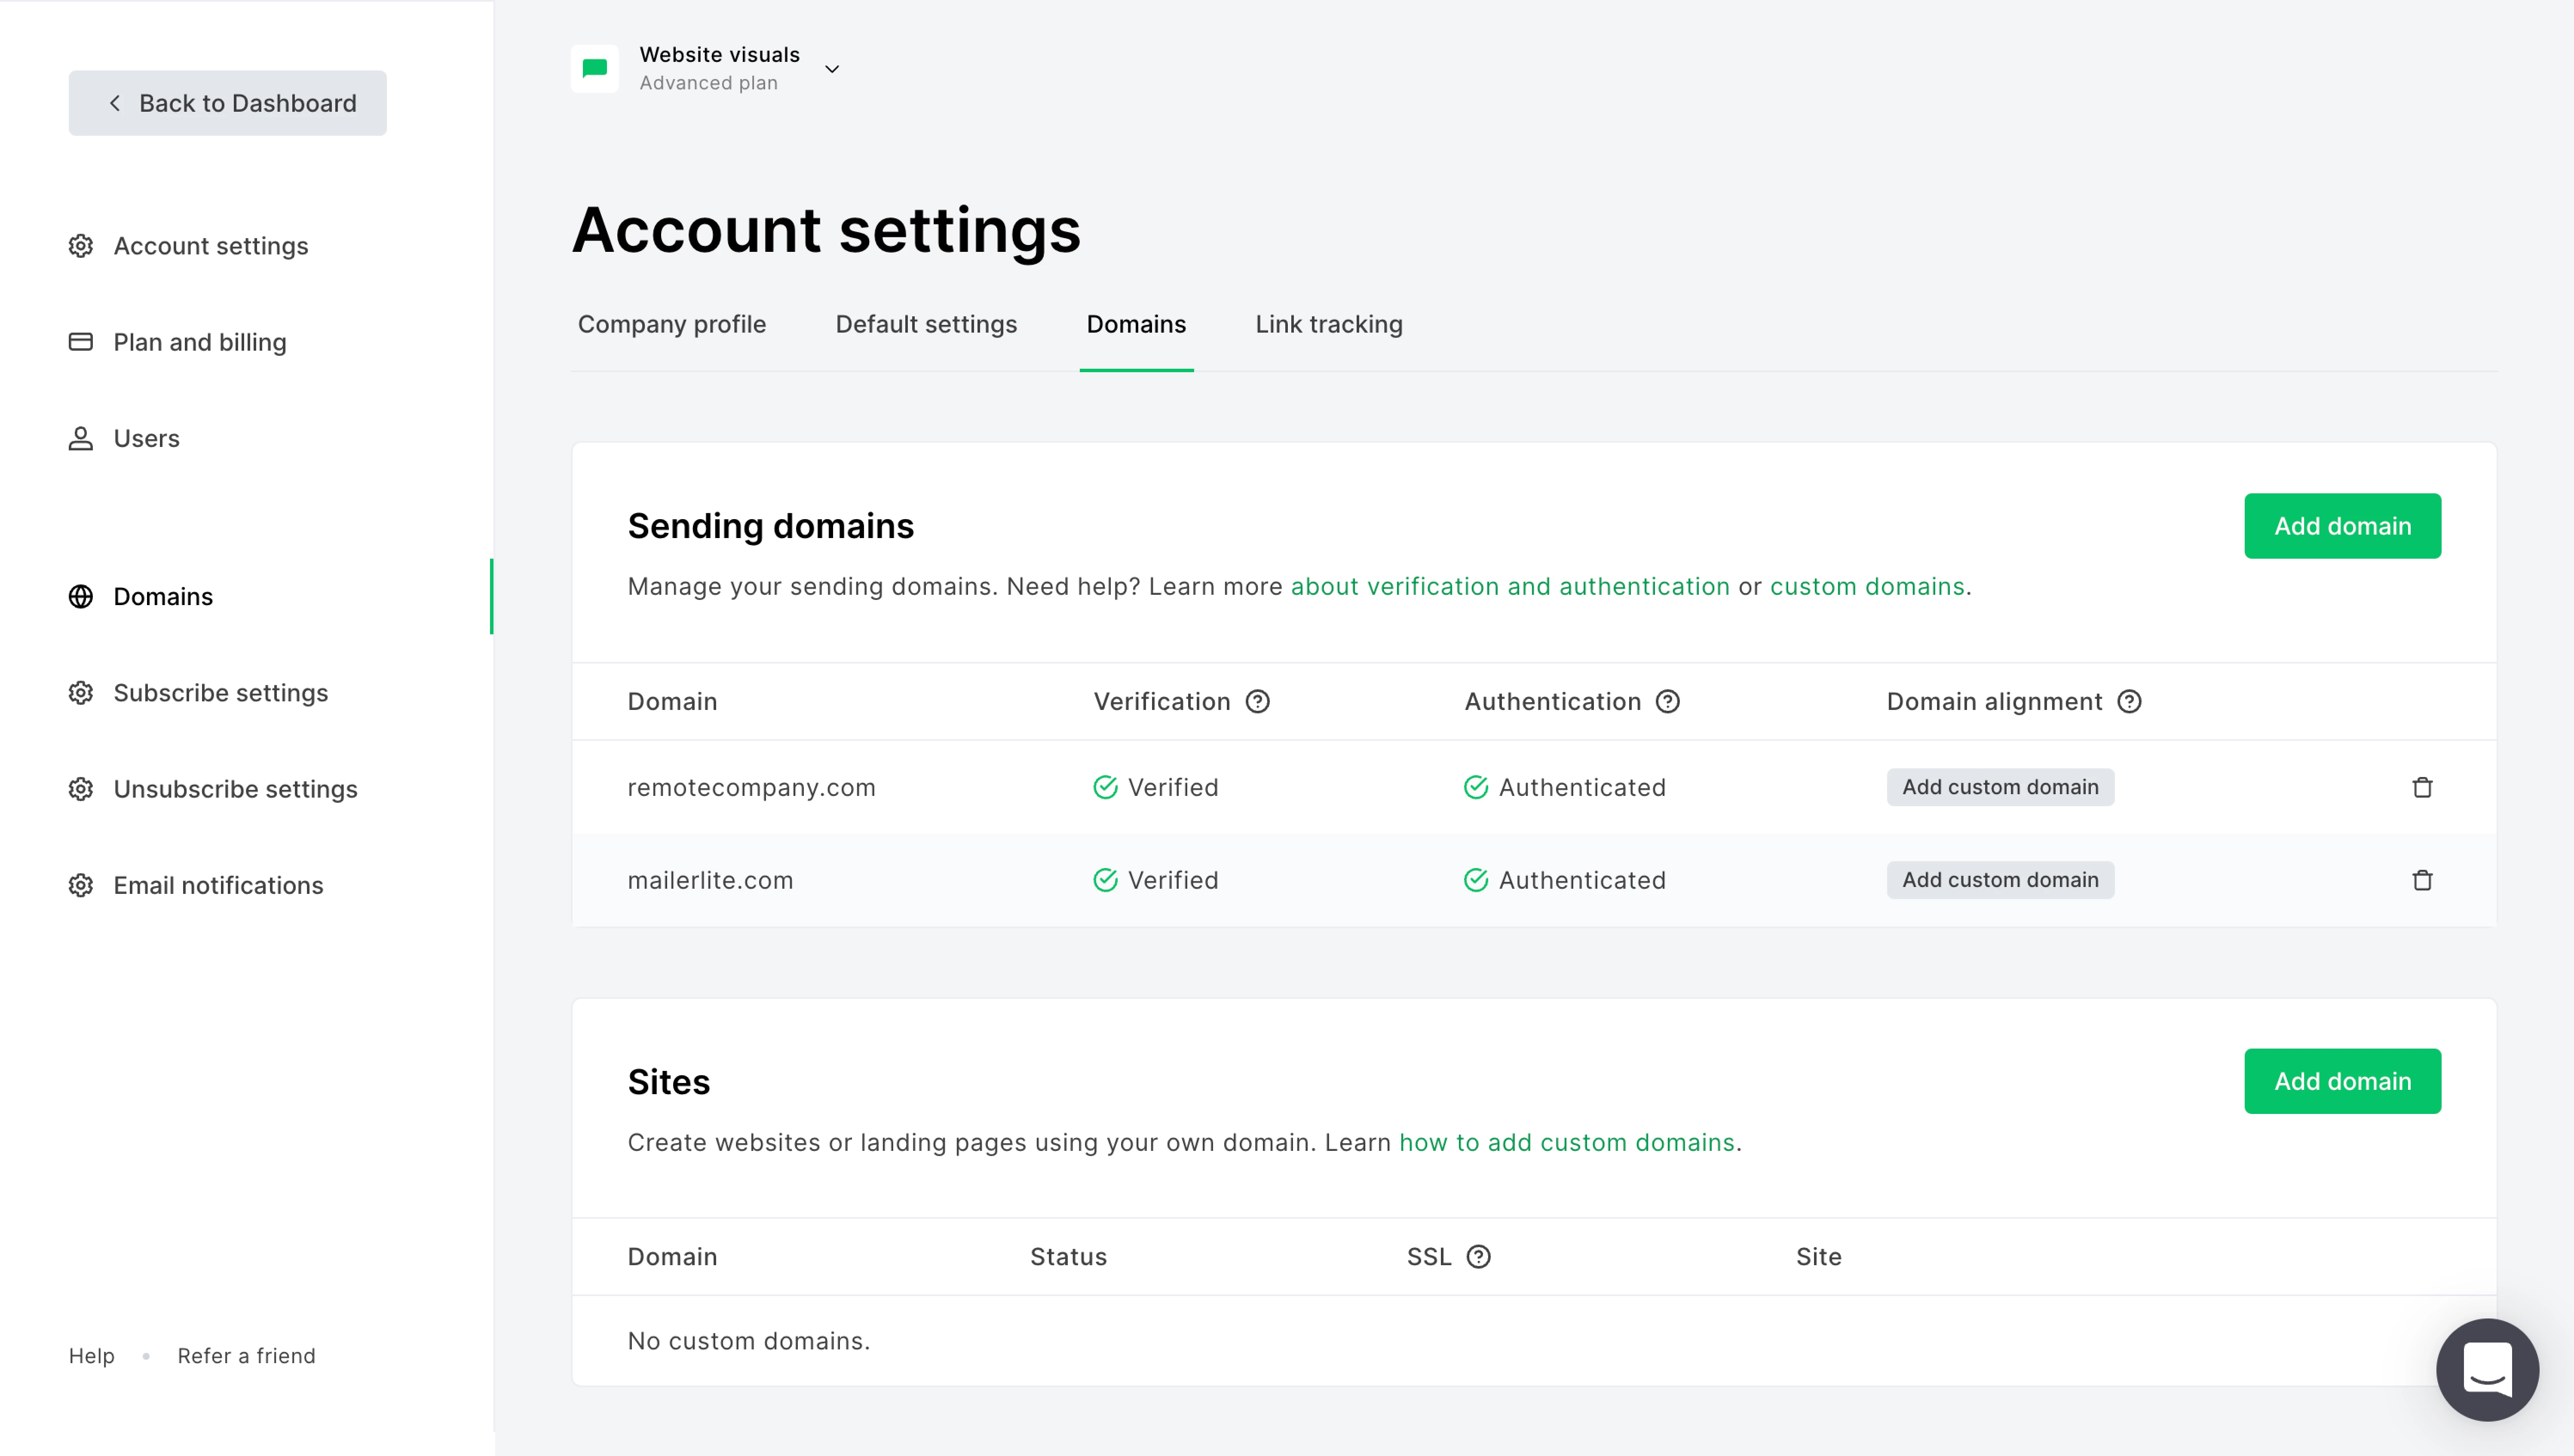
Task: Select the Default settings tab
Action: click(x=925, y=324)
